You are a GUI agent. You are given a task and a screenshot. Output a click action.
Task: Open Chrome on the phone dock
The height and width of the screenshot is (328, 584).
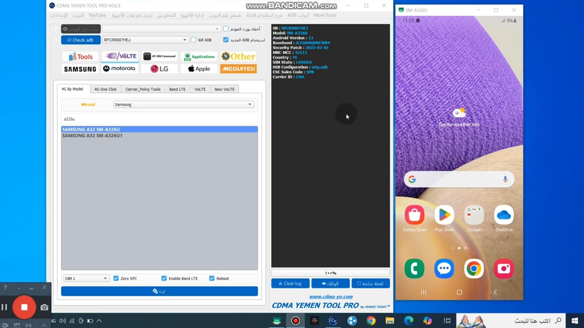[474, 268]
